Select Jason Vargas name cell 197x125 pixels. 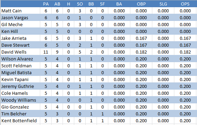pyautogui.click(x=20, y=18)
